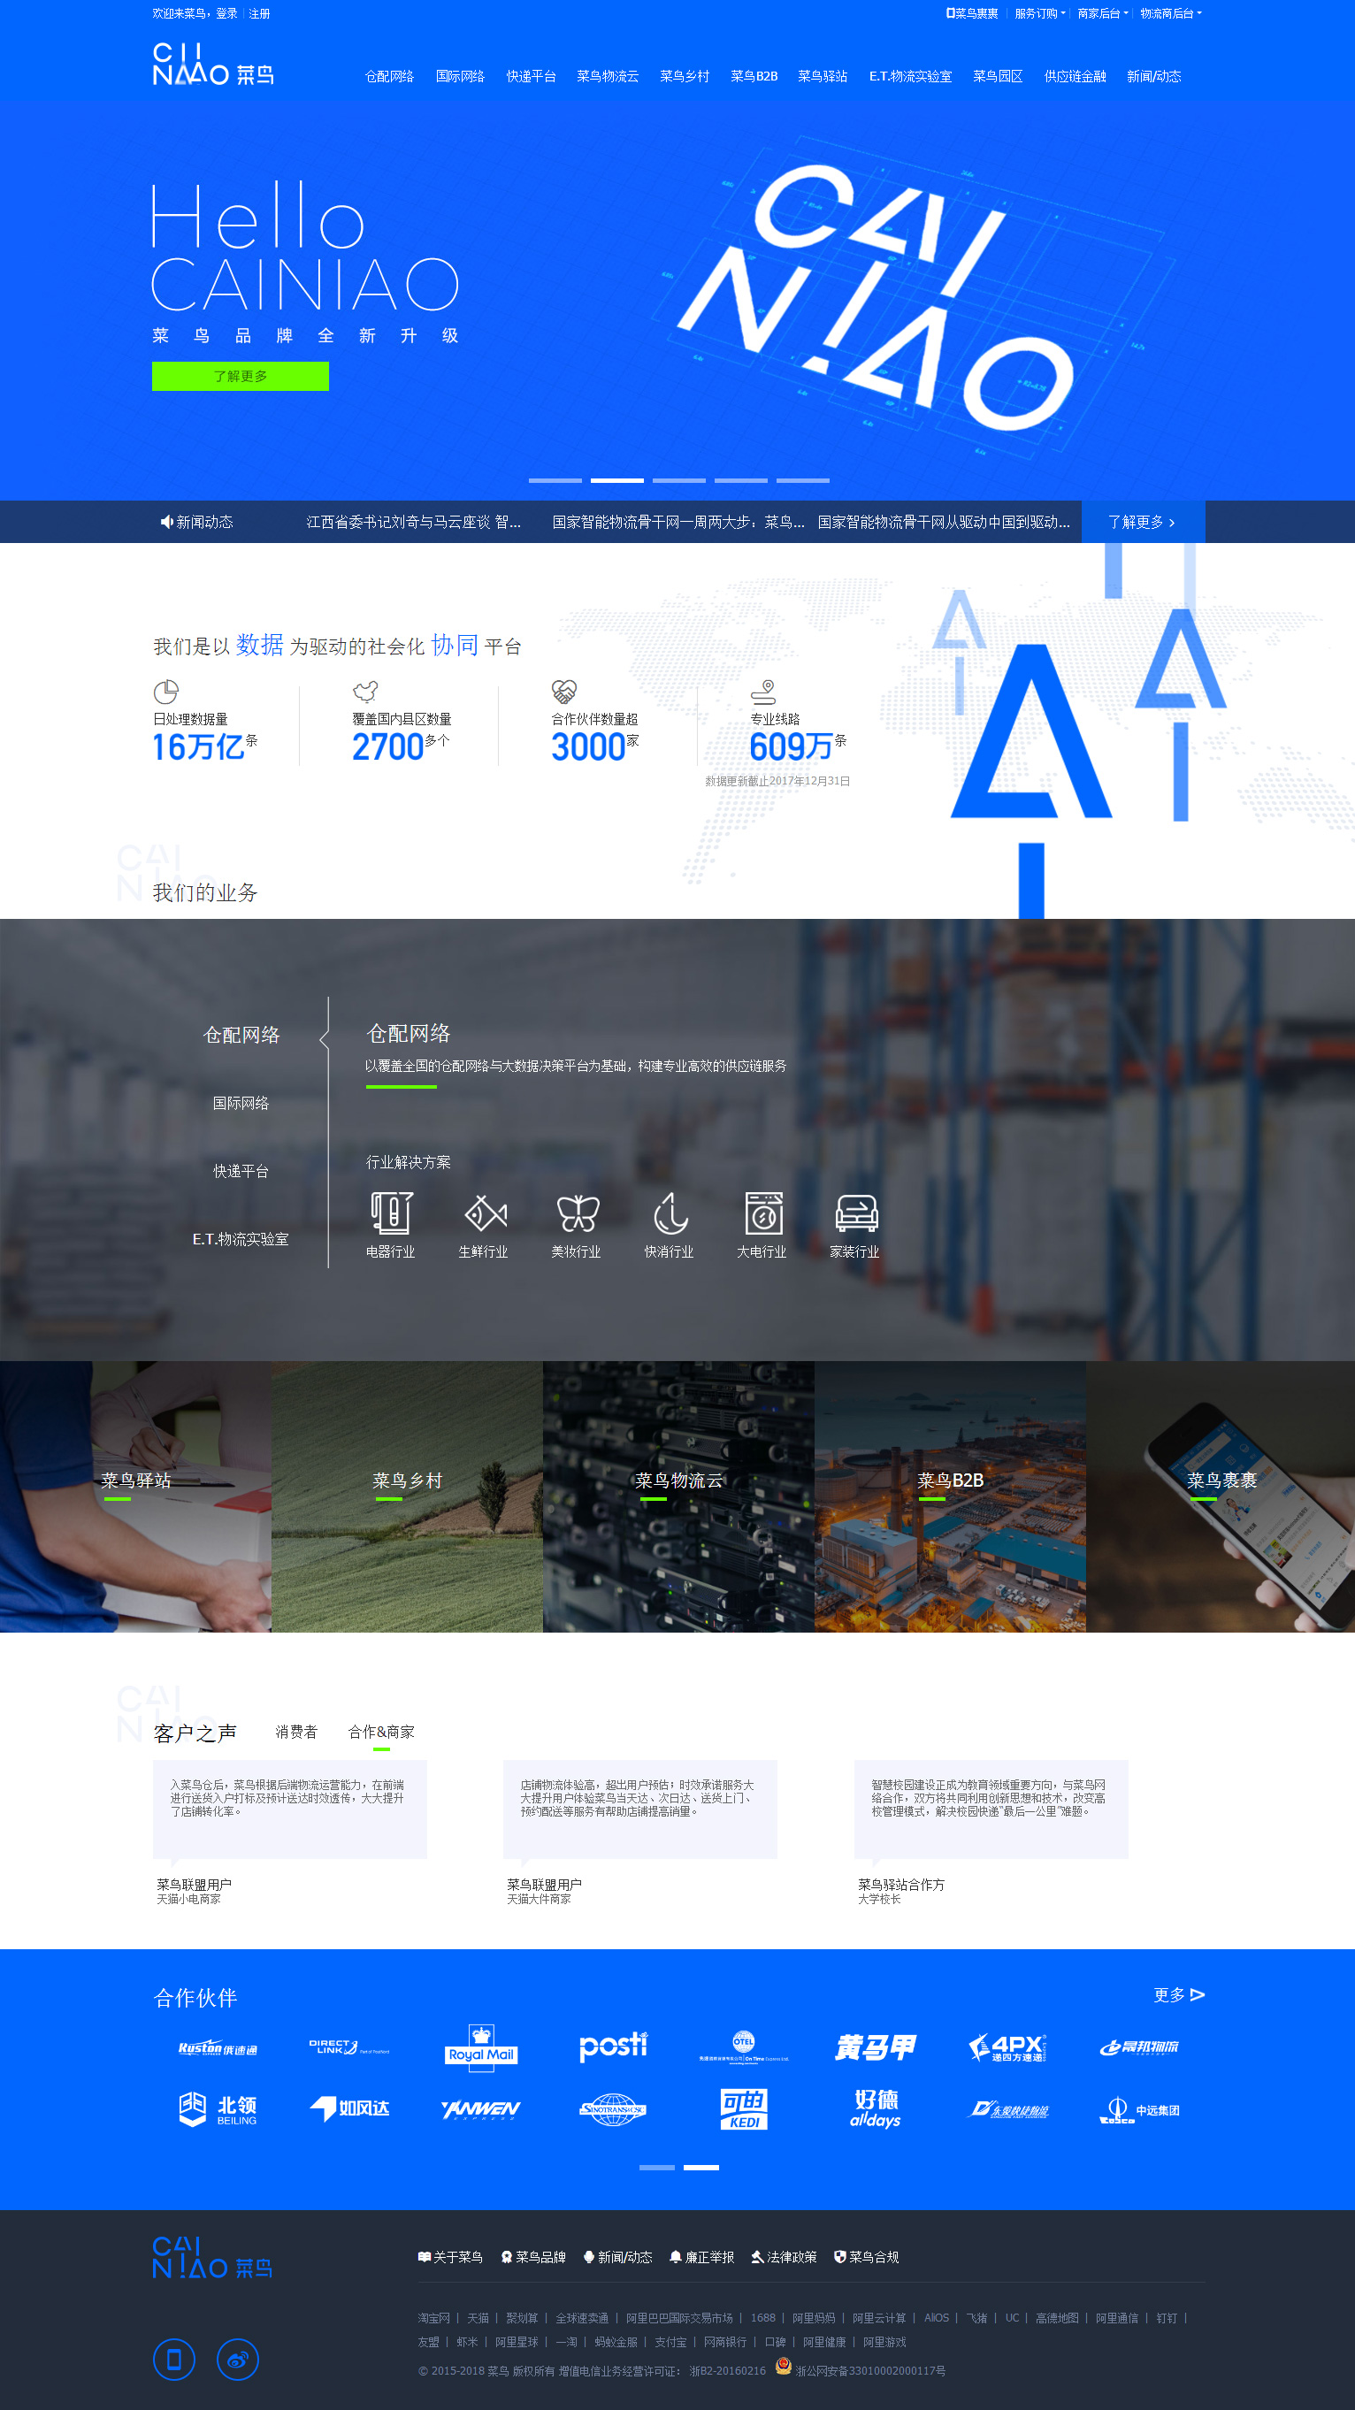Click the mobile phone icon in footer
Image resolution: width=1355 pixels, height=2410 pixels.
click(x=174, y=2360)
